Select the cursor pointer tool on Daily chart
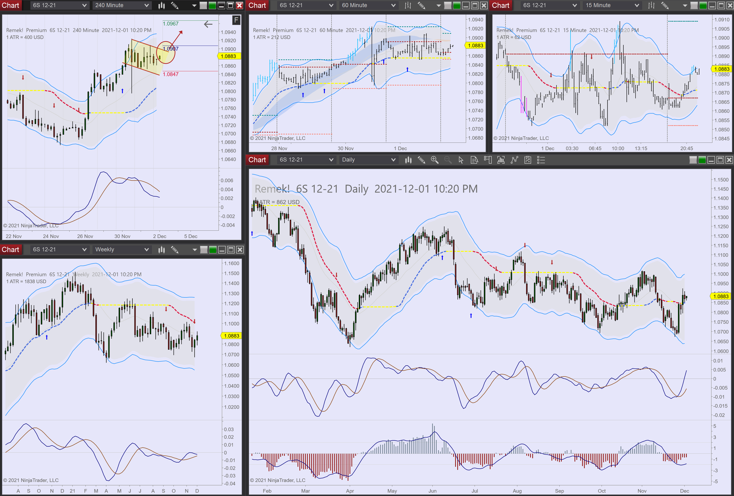Screen dimensions: 734x496 [461, 160]
